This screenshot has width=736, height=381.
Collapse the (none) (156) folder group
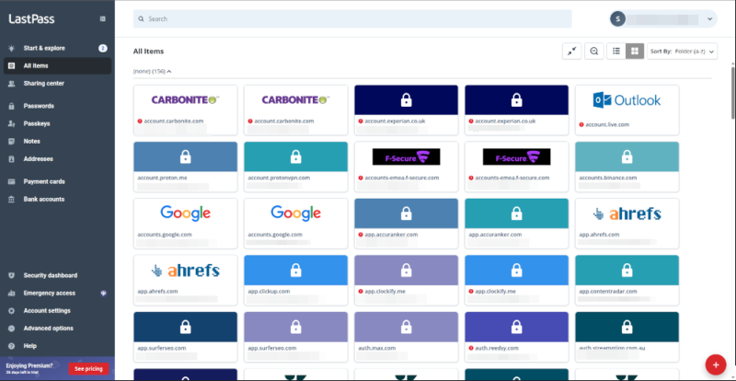[x=153, y=72]
